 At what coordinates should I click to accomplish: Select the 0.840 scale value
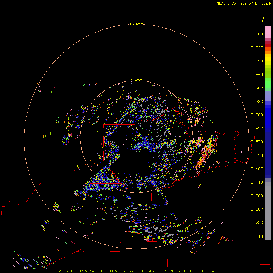[257, 75]
